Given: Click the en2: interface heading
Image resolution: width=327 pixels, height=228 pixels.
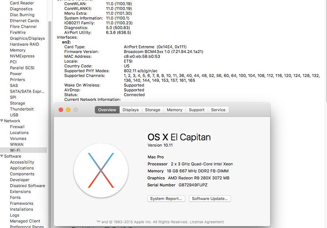Looking at the screenshot, I should (66, 42).
